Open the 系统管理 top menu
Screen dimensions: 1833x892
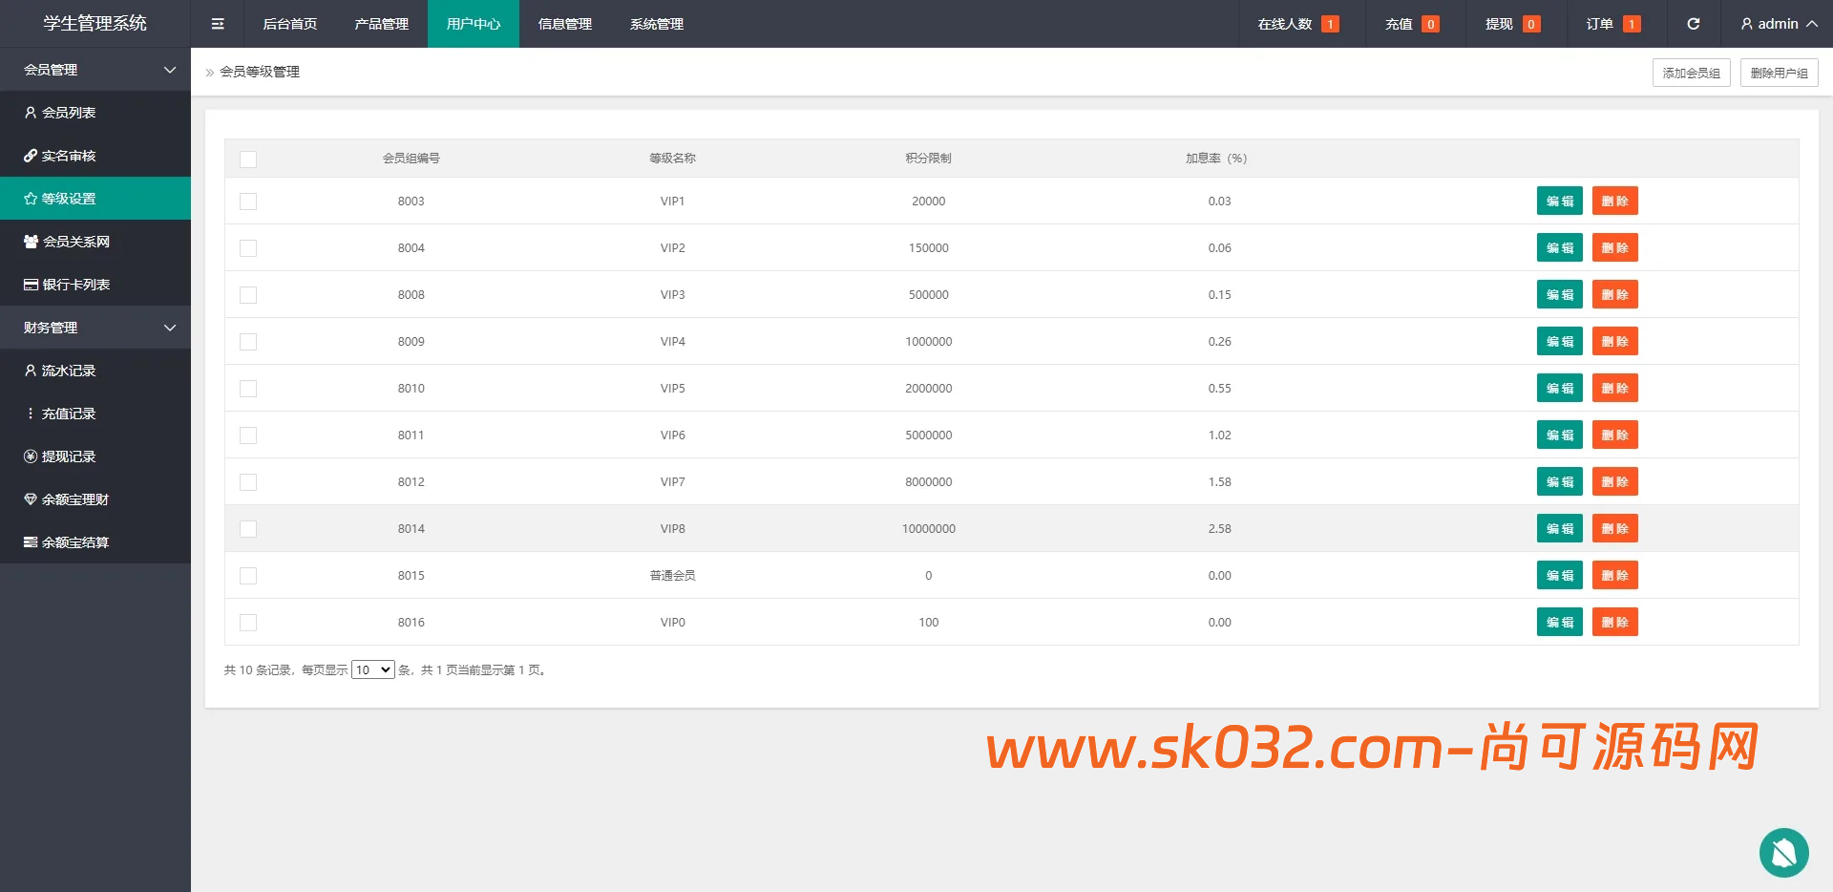click(x=656, y=24)
